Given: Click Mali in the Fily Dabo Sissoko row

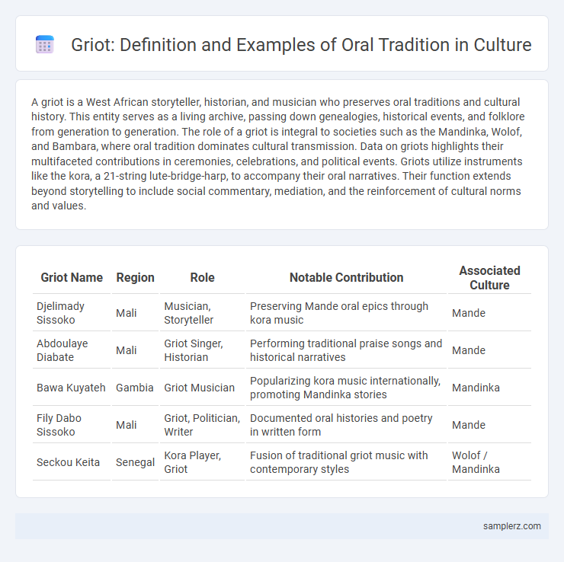Looking at the screenshot, I should click(135, 425).
